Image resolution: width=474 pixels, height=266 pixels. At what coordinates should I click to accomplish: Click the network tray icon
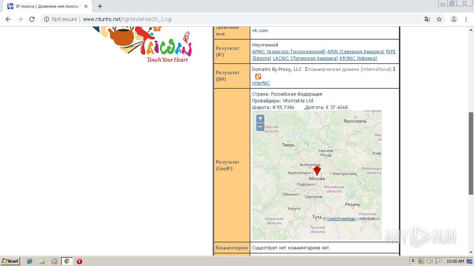[421, 261]
